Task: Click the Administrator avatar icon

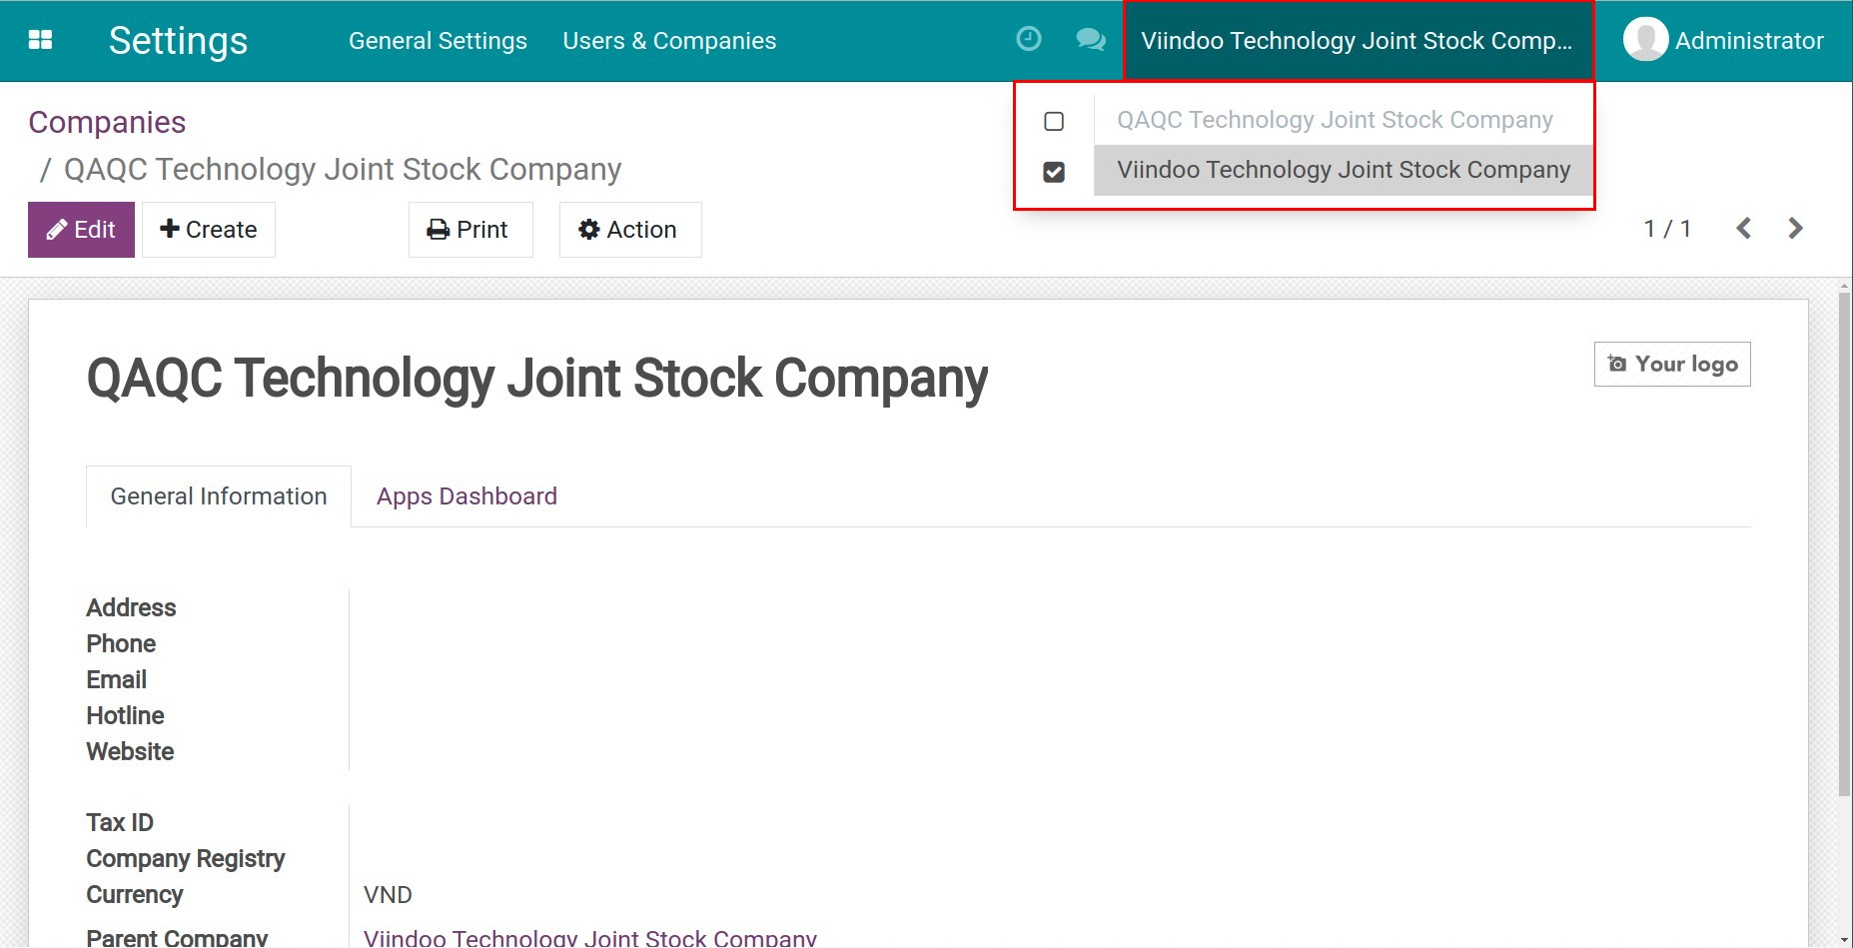Action: (x=1645, y=40)
